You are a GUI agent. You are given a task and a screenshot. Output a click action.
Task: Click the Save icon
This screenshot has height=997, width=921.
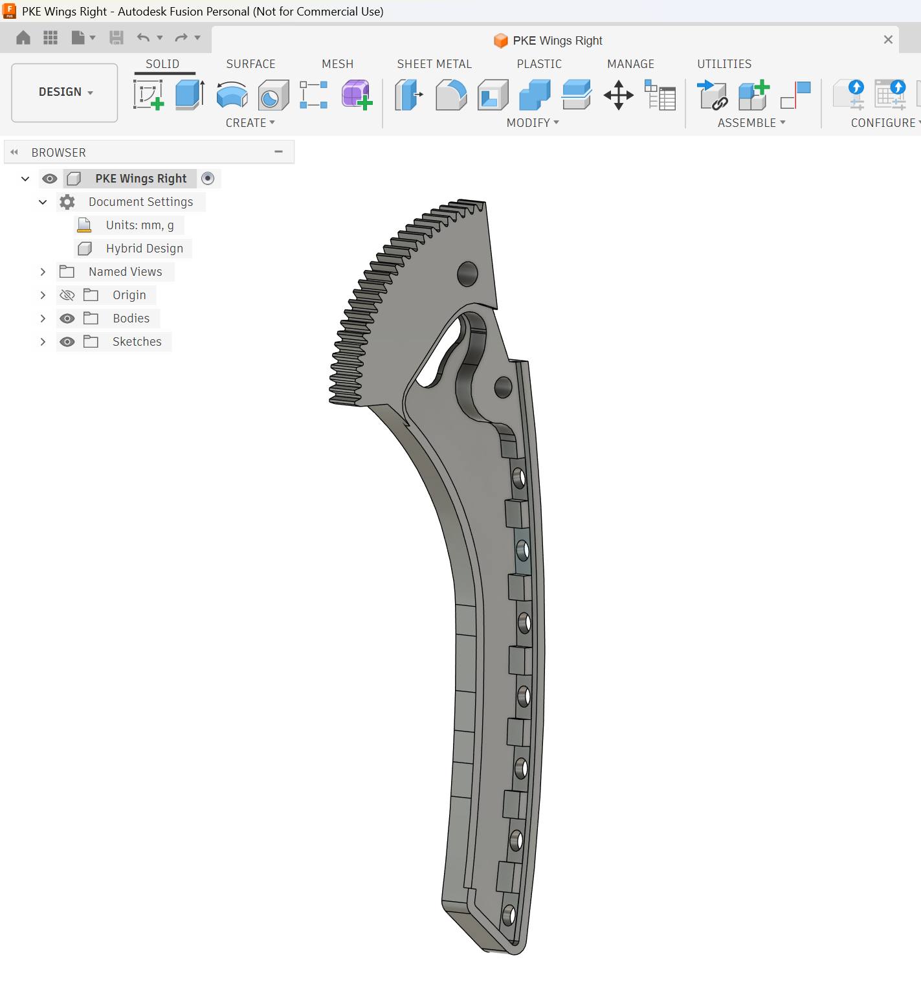(117, 38)
